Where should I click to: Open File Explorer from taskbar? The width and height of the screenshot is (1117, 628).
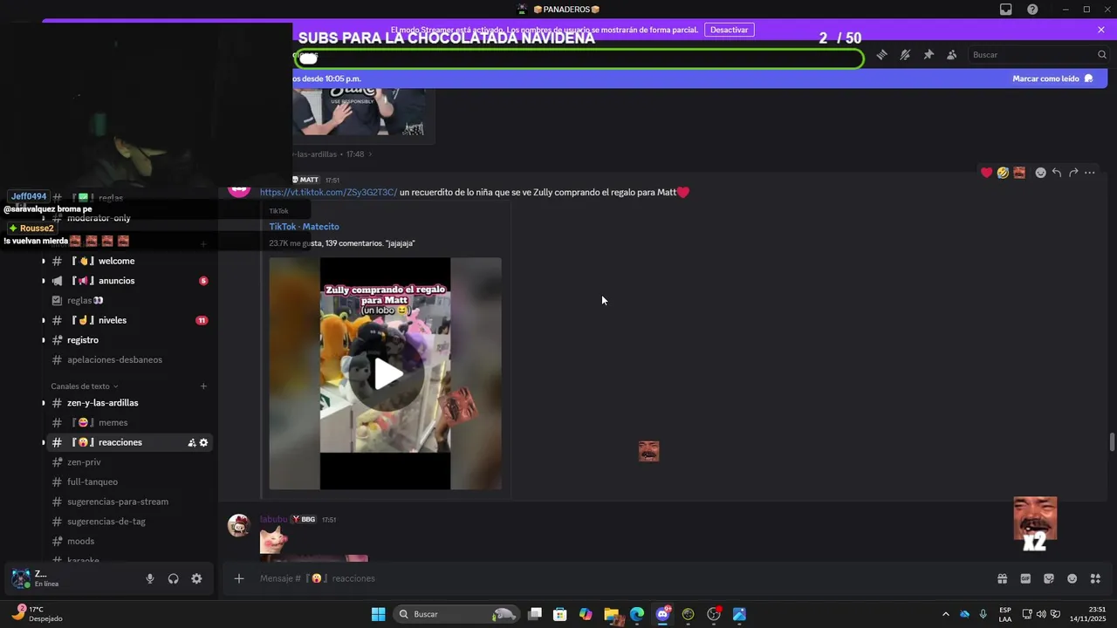(612, 614)
